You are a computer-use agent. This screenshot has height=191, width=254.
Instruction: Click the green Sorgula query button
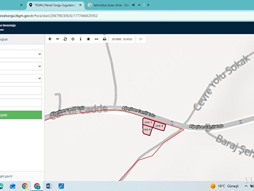click(x=21, y=115)
